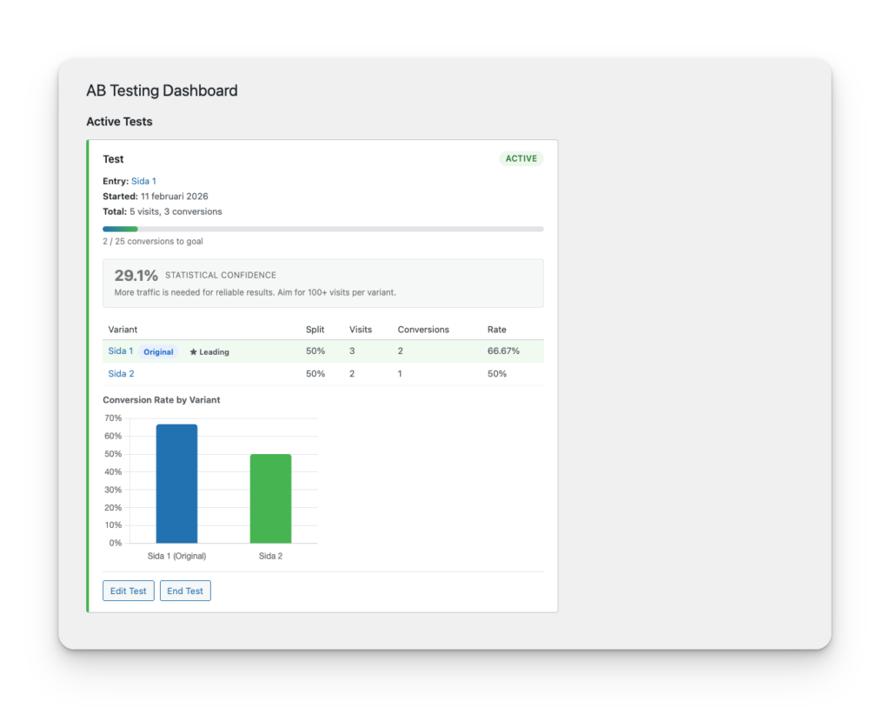
Task: Click the conversions-to-goal progress bar
Action: (x=322, y=228)
